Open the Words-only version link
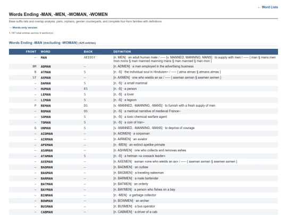Screen dimensions: 287x215 (23, 28)
